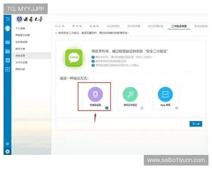Click the App 授权 label under blue icon

click(165, 105)
